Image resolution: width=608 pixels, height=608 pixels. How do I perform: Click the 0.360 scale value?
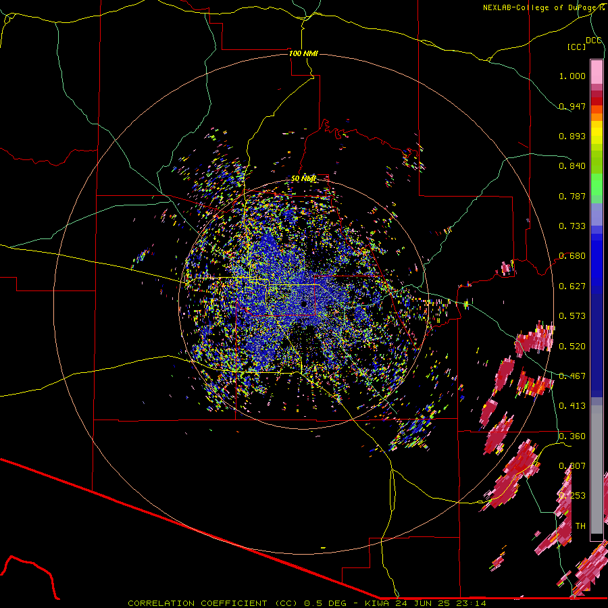tap(572, 436)
